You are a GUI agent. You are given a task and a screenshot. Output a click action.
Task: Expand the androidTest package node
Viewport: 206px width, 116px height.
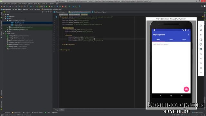pos(7,27)
